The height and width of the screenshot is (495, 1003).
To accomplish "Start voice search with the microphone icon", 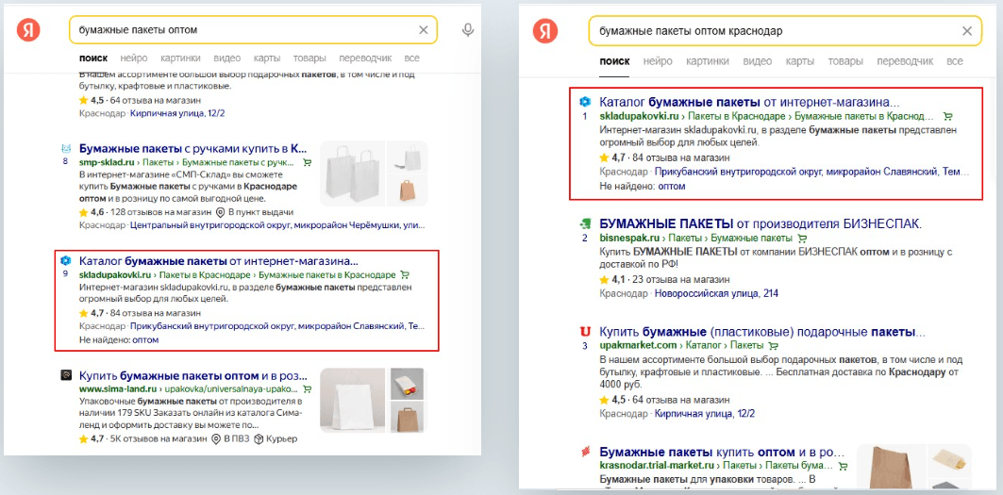I will [468, 30].
